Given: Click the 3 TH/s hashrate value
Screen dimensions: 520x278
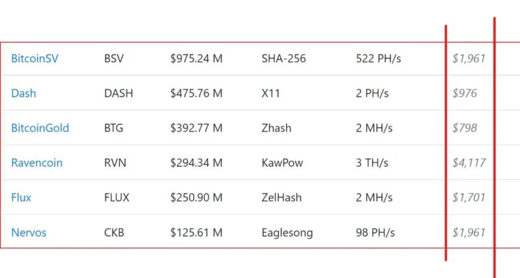Looking at the screenshot, I should (372, 163).
